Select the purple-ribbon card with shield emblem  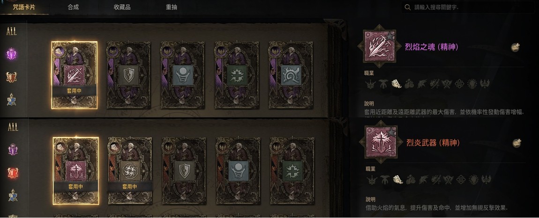tap(128, 75)
